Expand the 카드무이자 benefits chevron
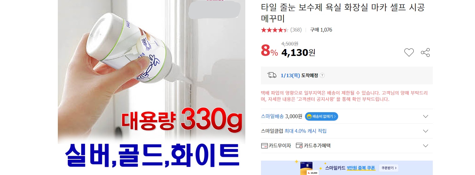The height and width of the screenshot is (175, 475). (x=425, y=146)
